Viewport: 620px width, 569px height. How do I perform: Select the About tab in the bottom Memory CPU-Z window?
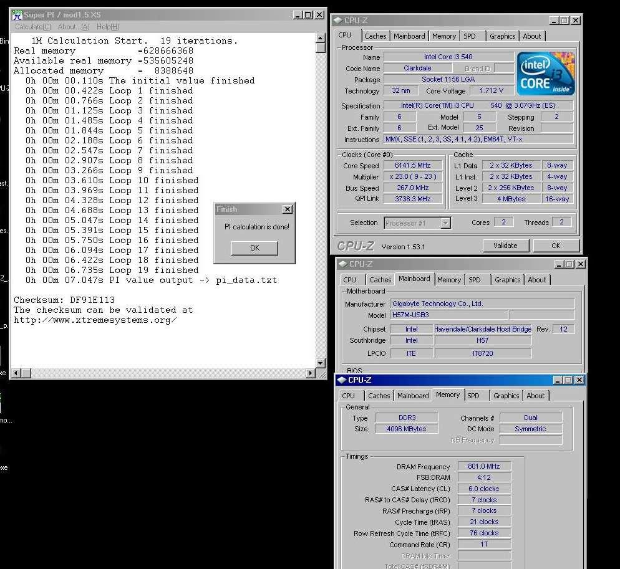[x=535, y=396]
